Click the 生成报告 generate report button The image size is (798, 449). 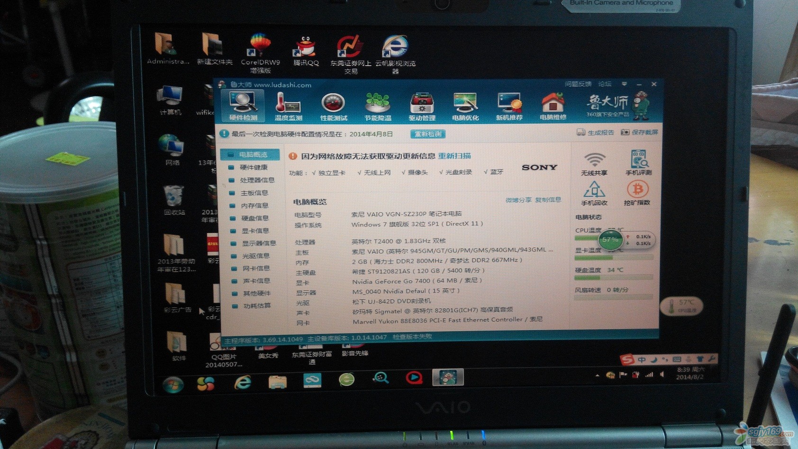tap(595, 133)
